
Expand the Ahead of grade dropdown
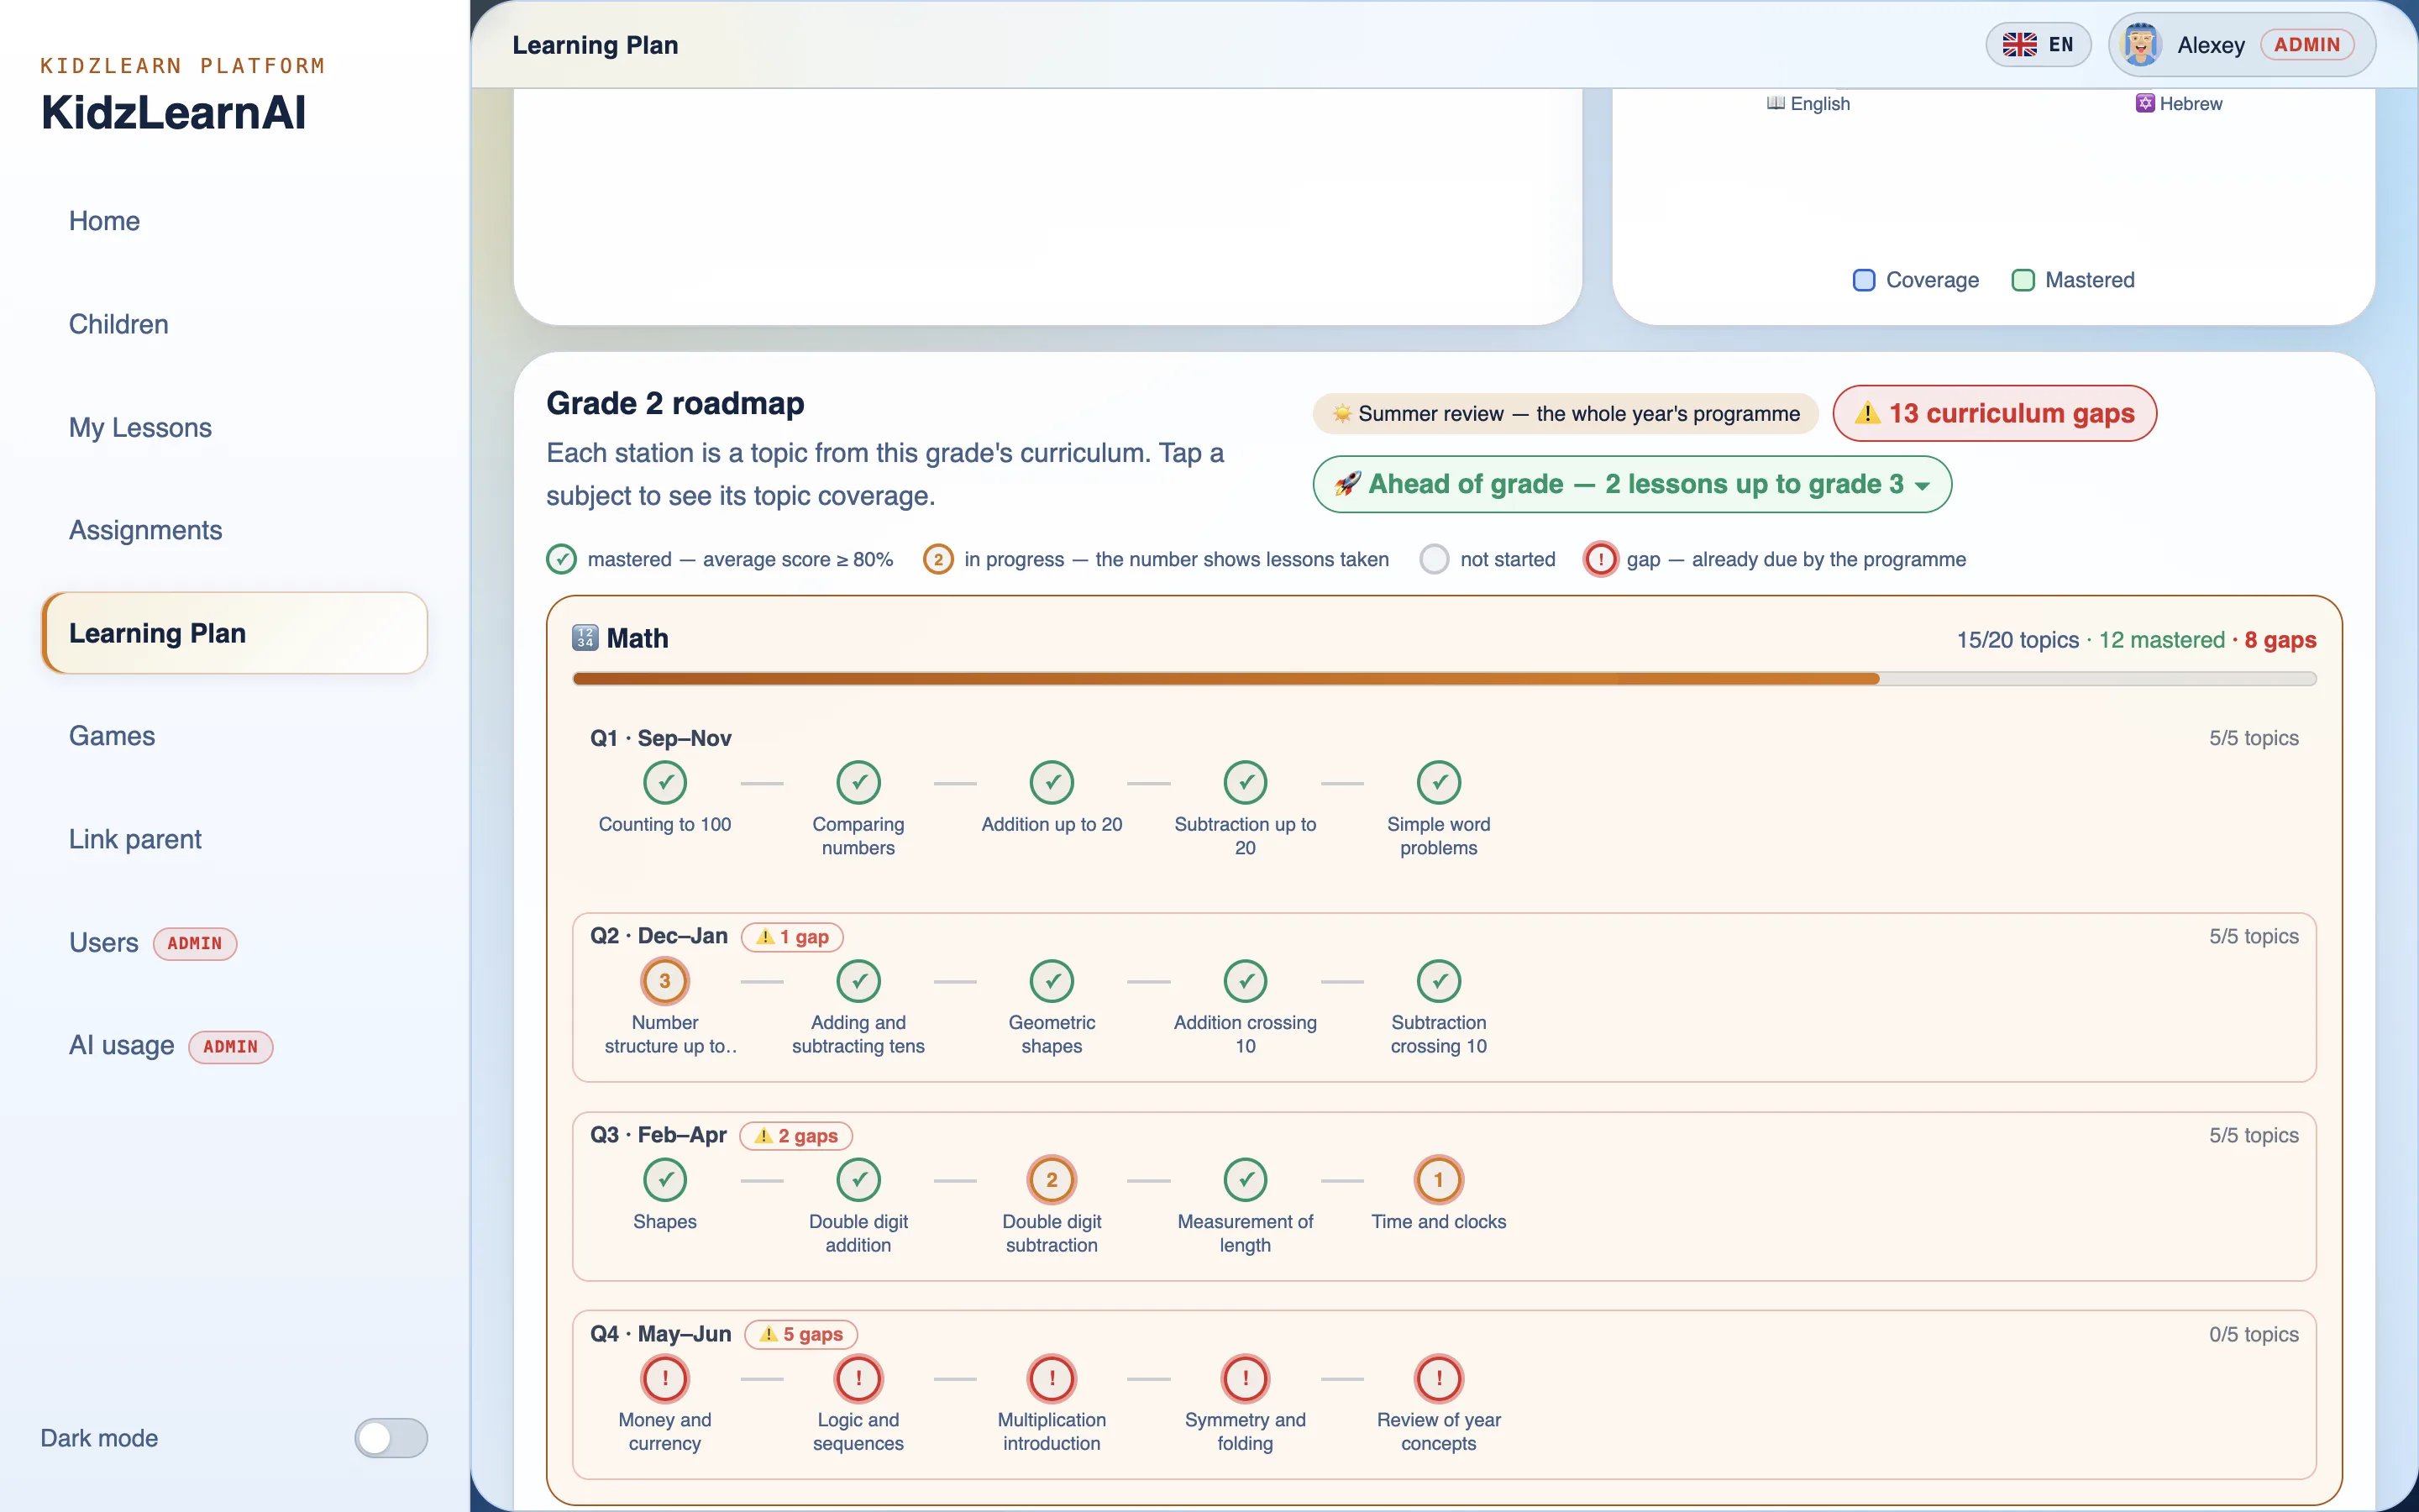click(1631, 484)
